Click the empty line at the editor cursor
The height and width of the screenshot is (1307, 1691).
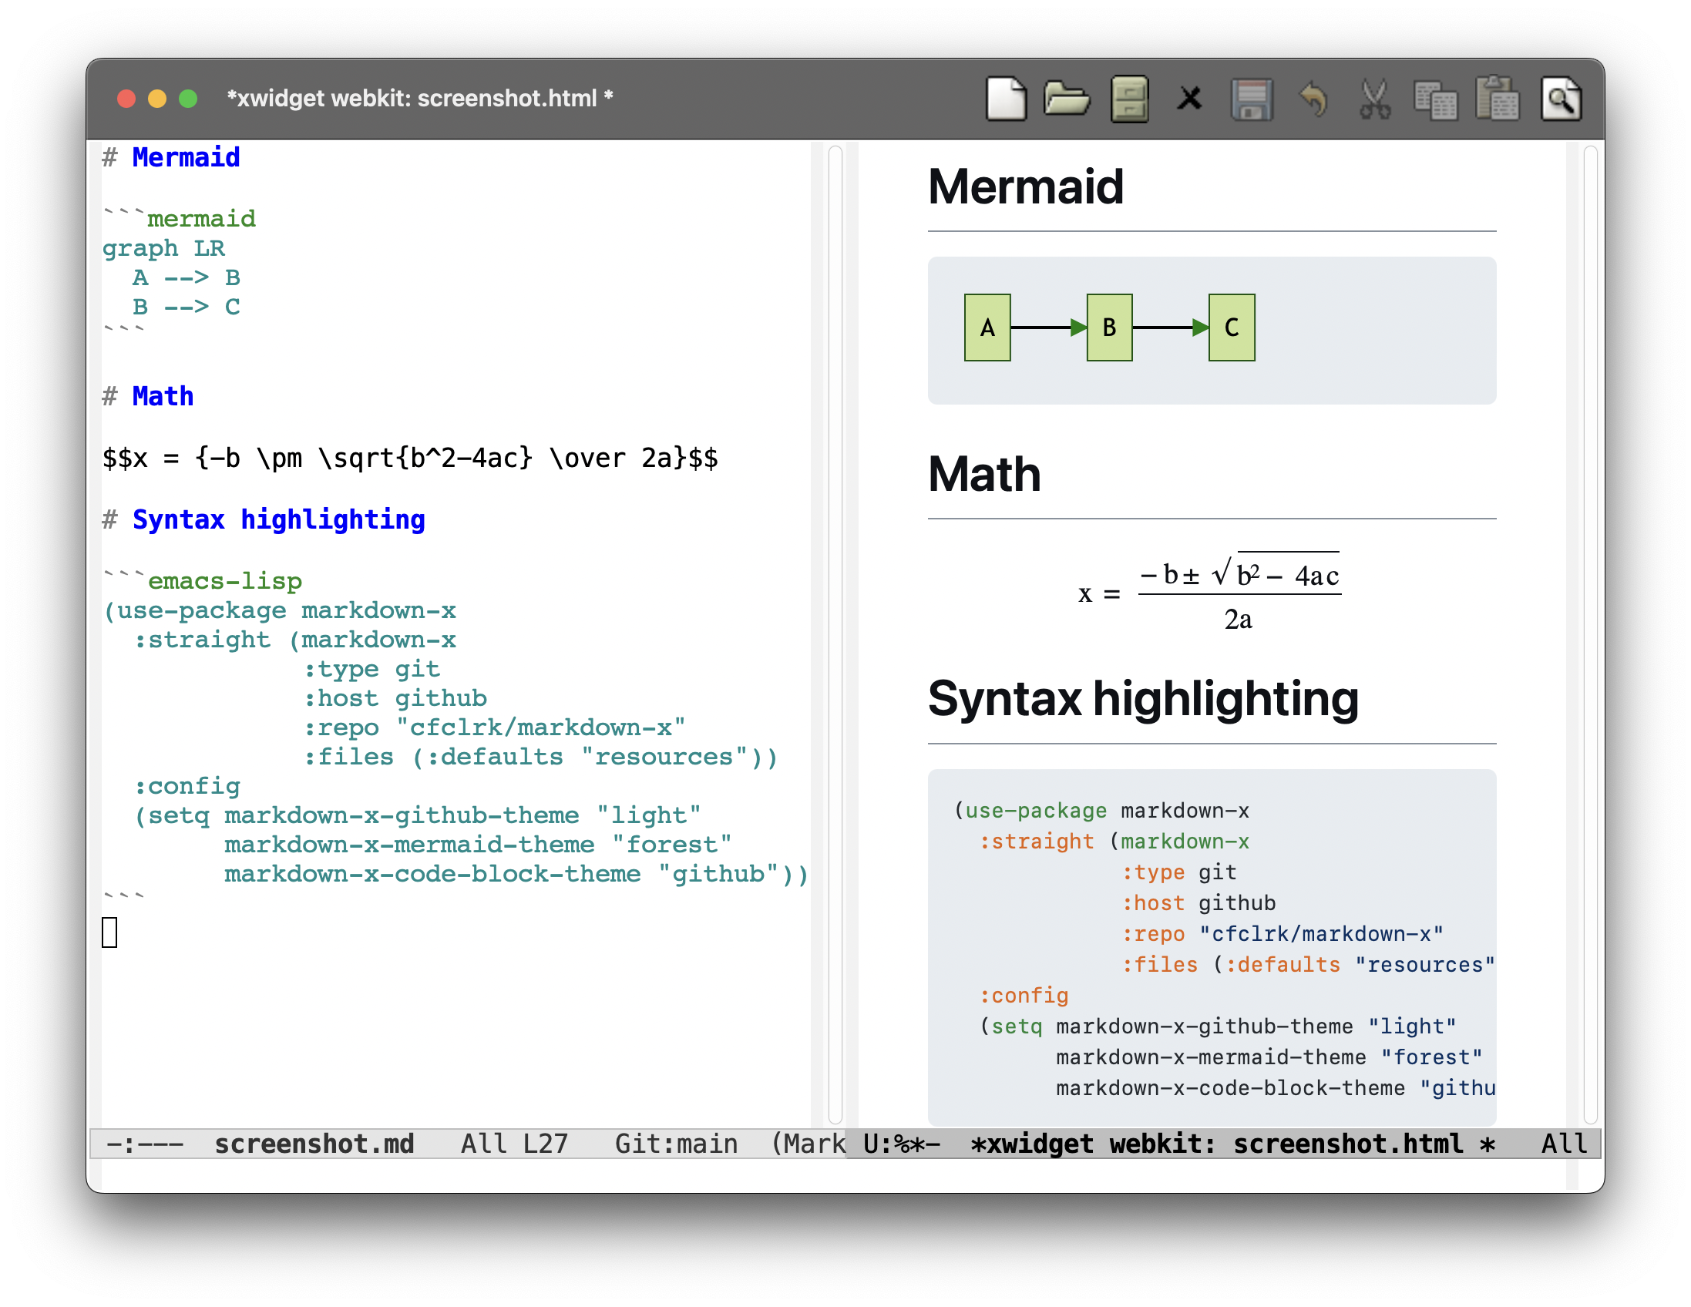[110, 932]
